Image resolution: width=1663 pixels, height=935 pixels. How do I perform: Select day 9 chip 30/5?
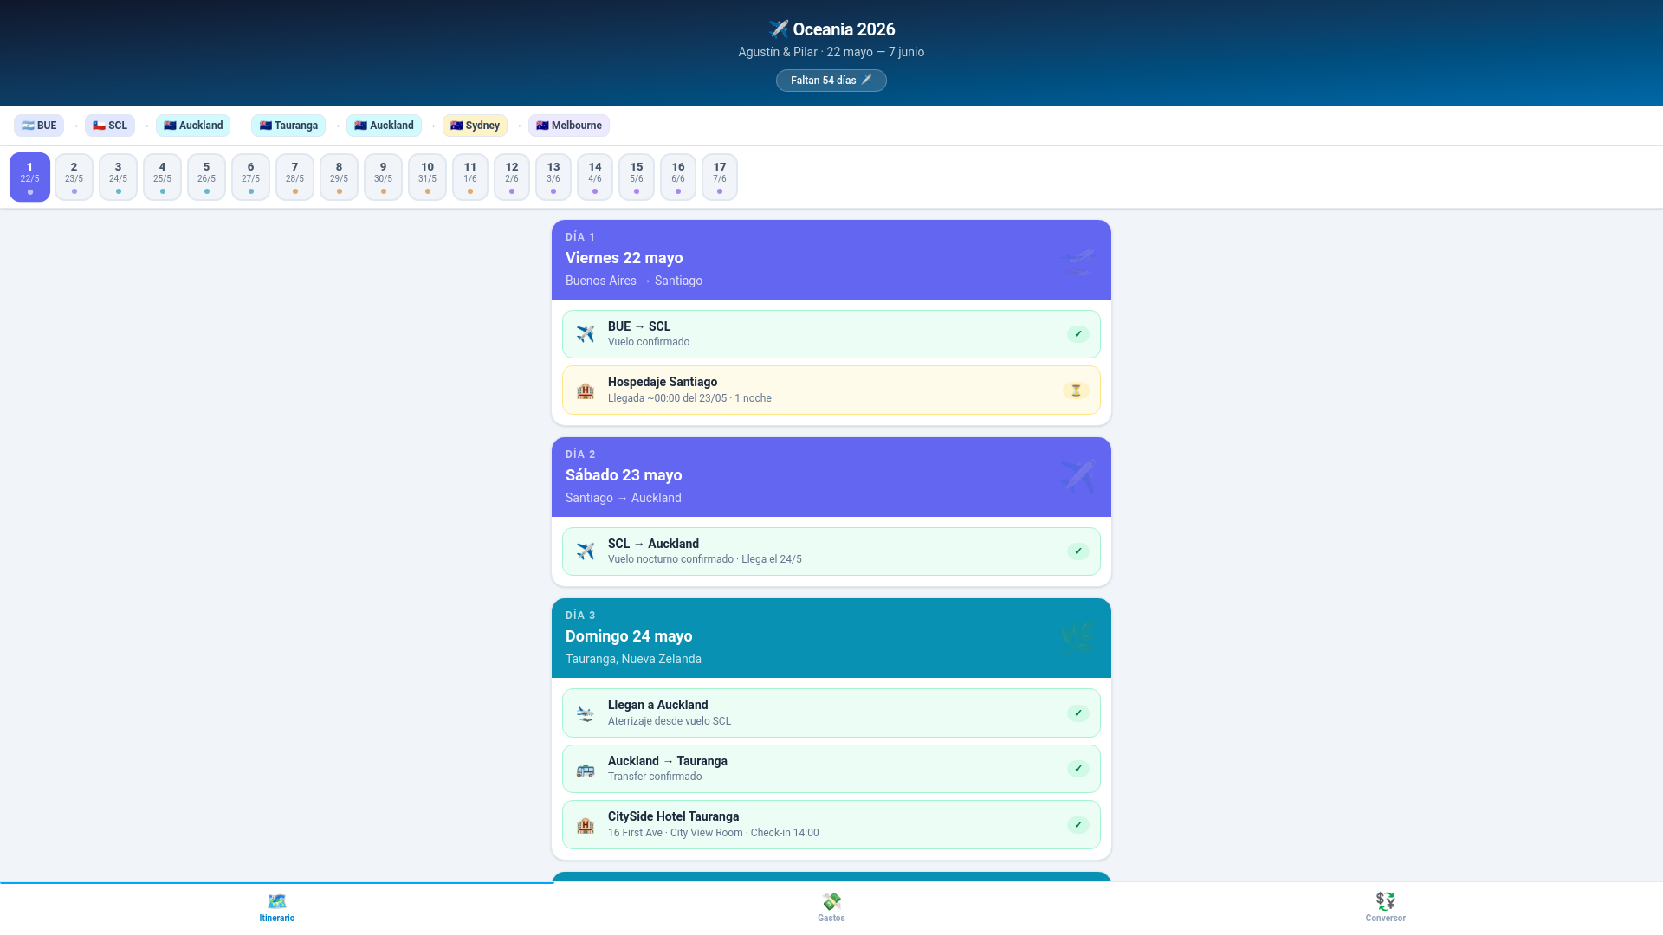pos(383,177)
